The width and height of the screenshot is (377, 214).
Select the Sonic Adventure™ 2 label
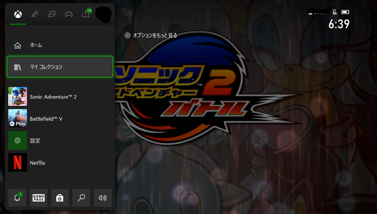53,97
